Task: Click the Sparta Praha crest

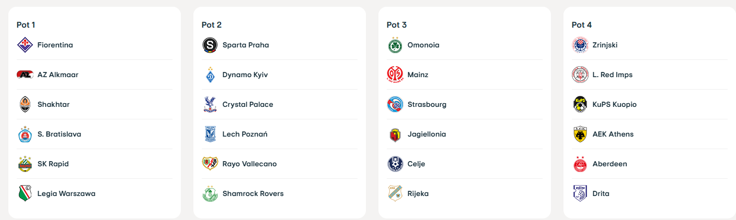Action: [210, 45]
